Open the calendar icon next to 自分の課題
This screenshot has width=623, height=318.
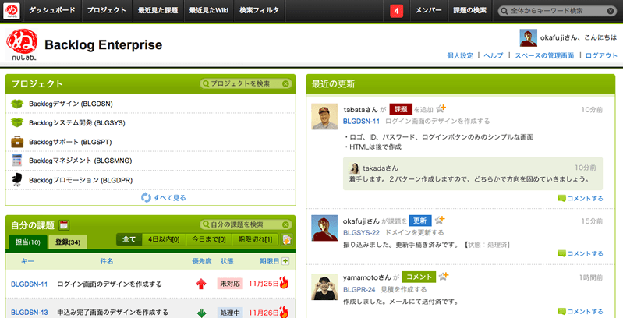click(x=64, y=225)
